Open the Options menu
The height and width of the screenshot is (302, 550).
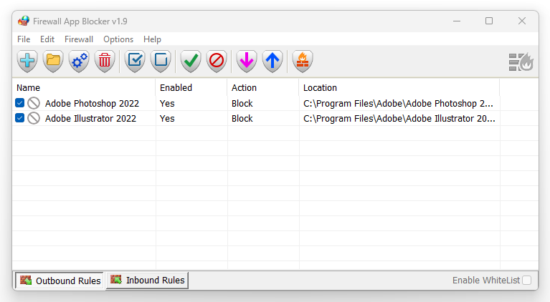tap(118, 39)
